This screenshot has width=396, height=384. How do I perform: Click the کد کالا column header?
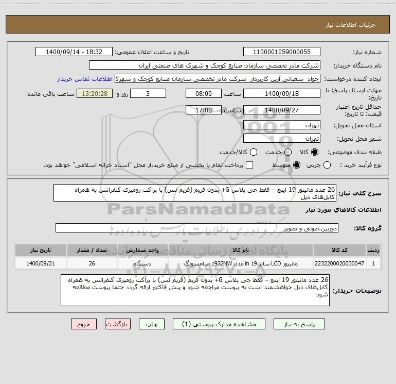coord(339,250)
